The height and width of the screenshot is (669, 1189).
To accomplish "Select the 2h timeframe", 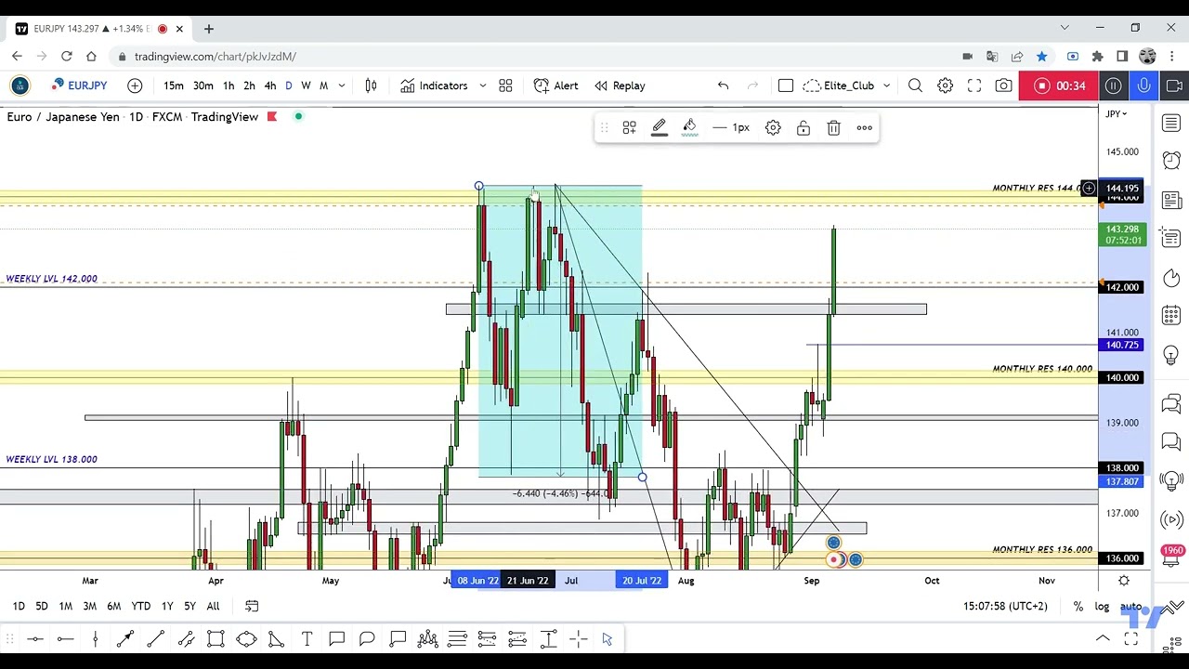I will pos(249,85).
